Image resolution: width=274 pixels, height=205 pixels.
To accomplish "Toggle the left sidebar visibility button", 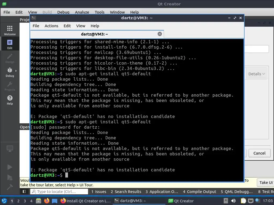I will [24, 192].
